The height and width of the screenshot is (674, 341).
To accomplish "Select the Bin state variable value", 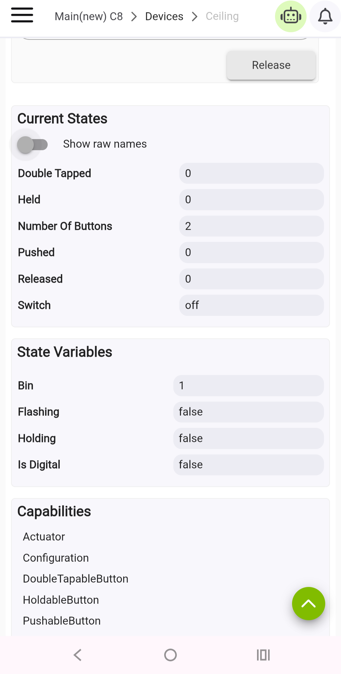I will point(248,386).
